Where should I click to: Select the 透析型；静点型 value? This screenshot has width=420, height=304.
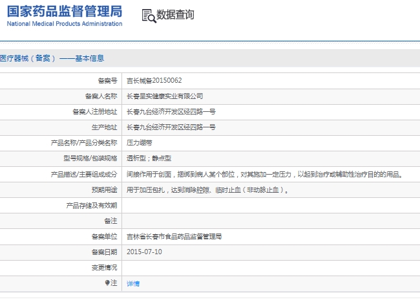(149, 158)
